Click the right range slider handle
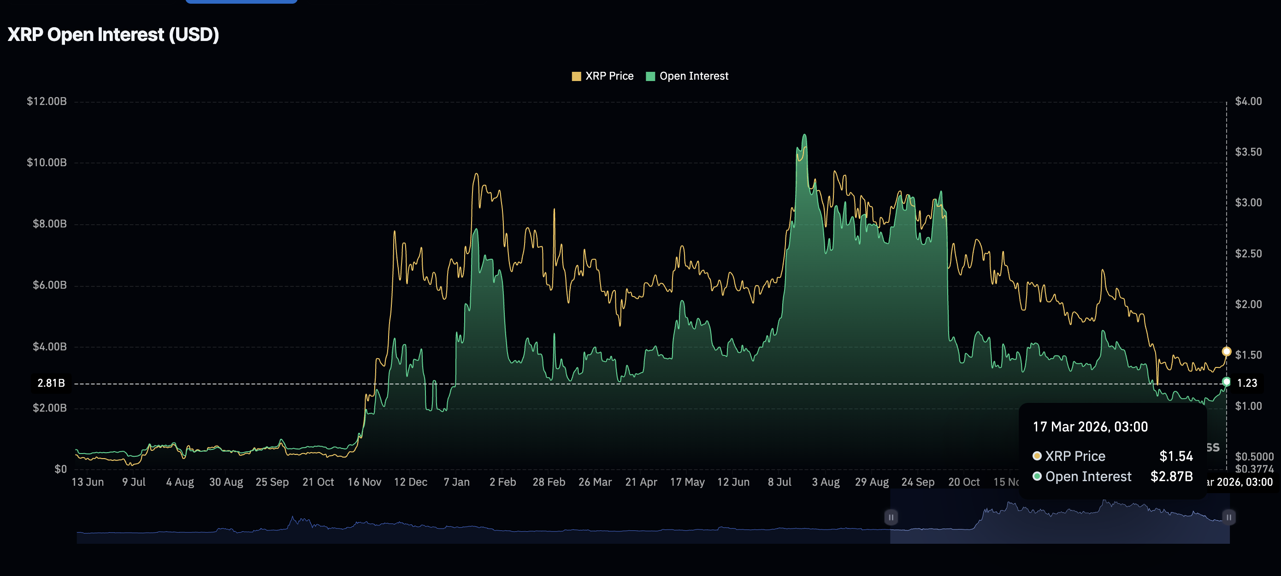The image size is (1281, 576). 1228,517
